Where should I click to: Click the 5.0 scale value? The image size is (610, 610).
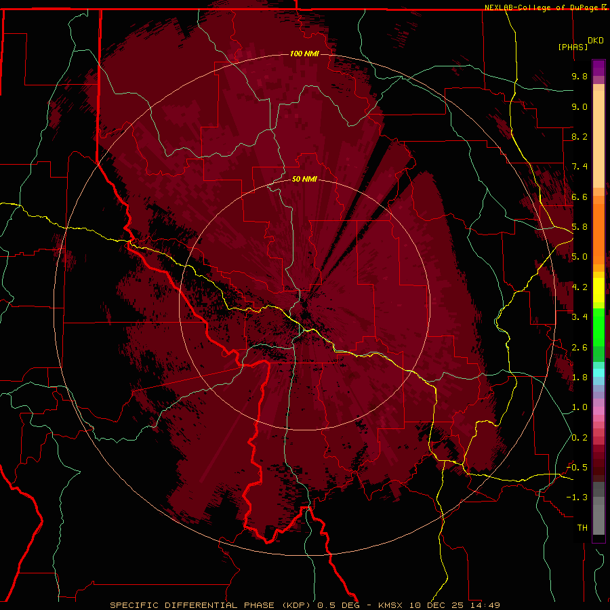pos(579,257)
